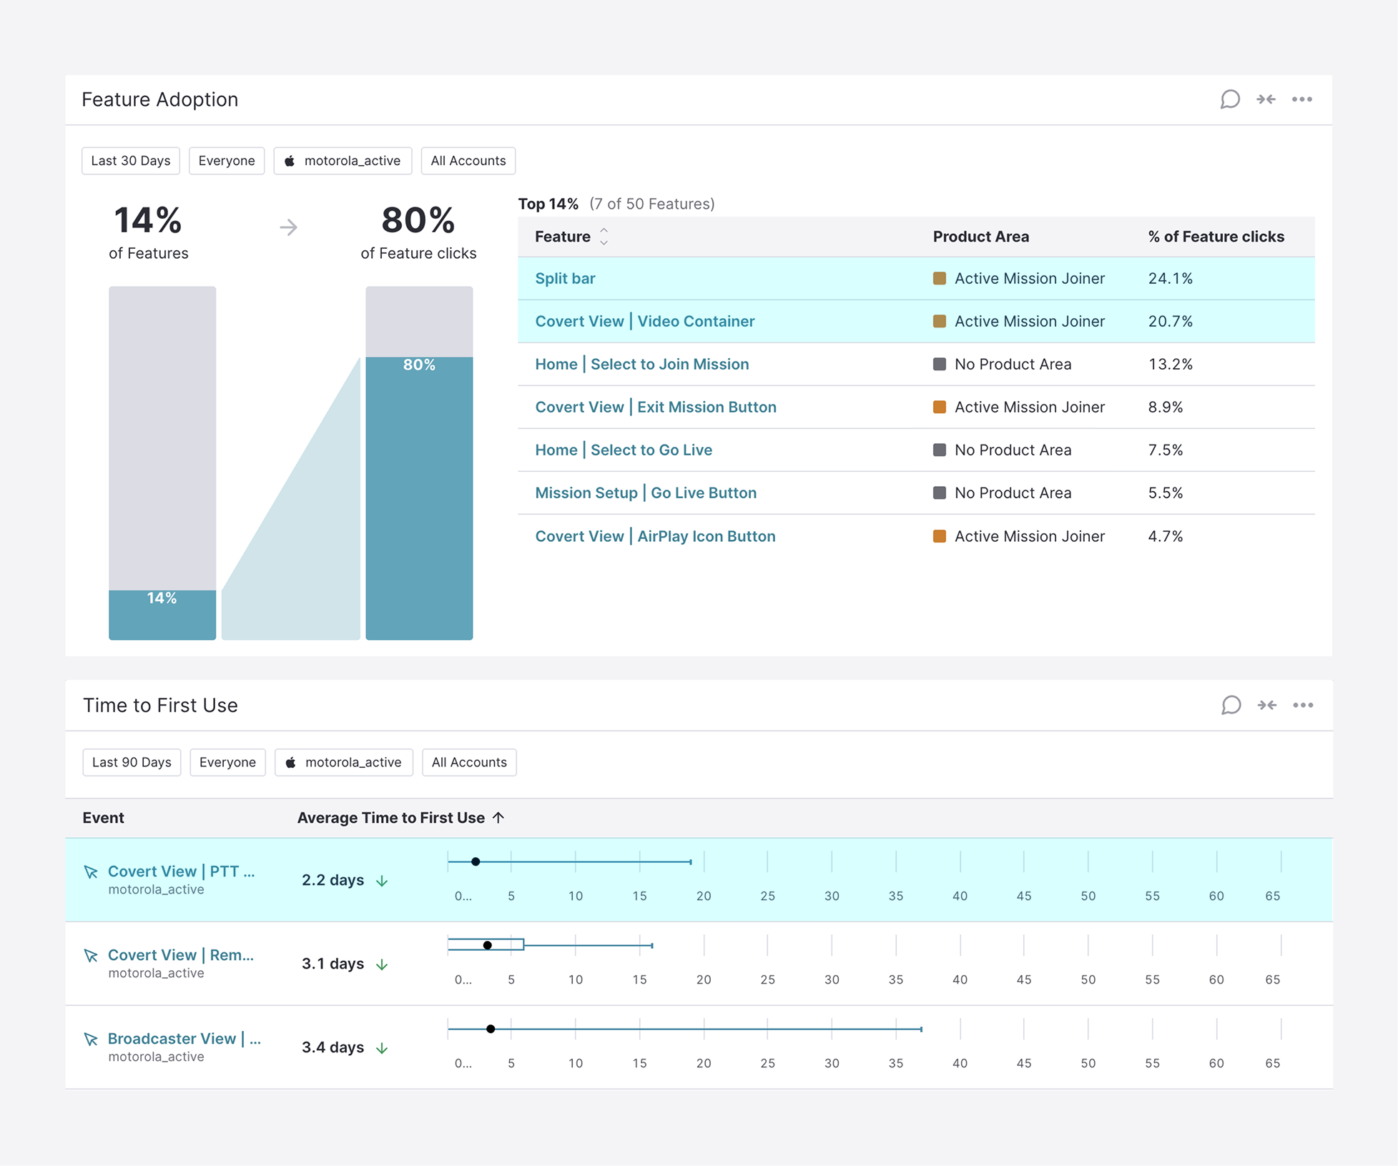
Task: Toggle Average Time to First Use sort arrow
Action: [x=498, y=817]
